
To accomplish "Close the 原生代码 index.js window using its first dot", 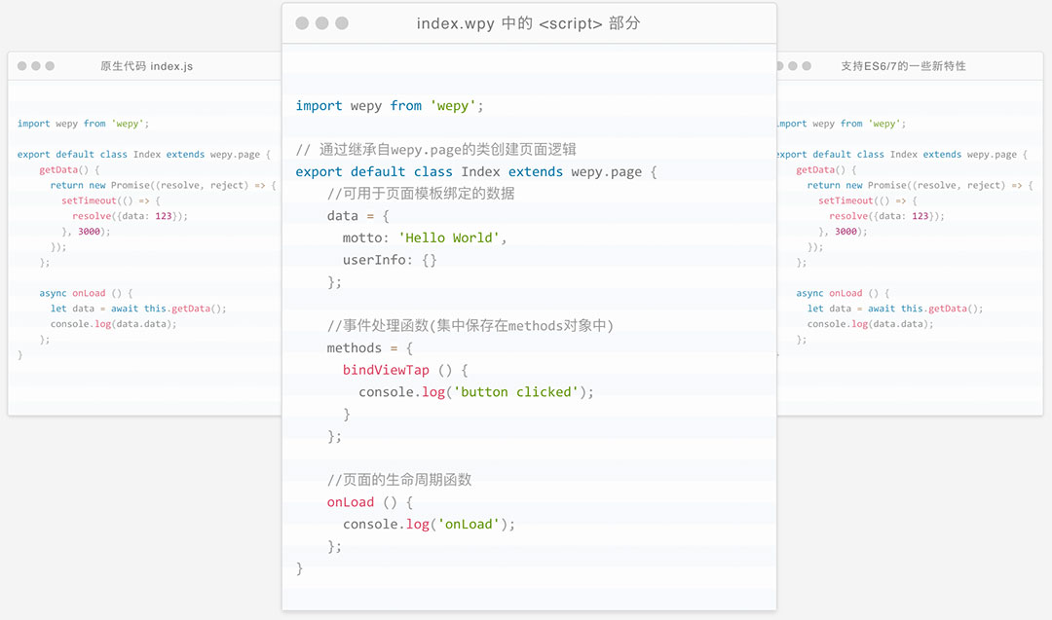I will 22,66.
